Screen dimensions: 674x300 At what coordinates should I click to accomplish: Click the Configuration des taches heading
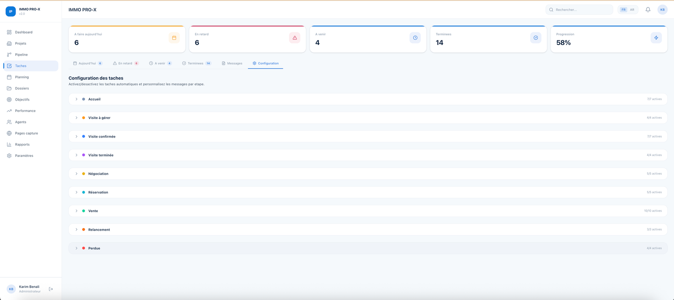[x=96, y=78]
